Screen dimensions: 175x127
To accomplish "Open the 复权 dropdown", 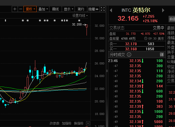I will coord(30,9).
